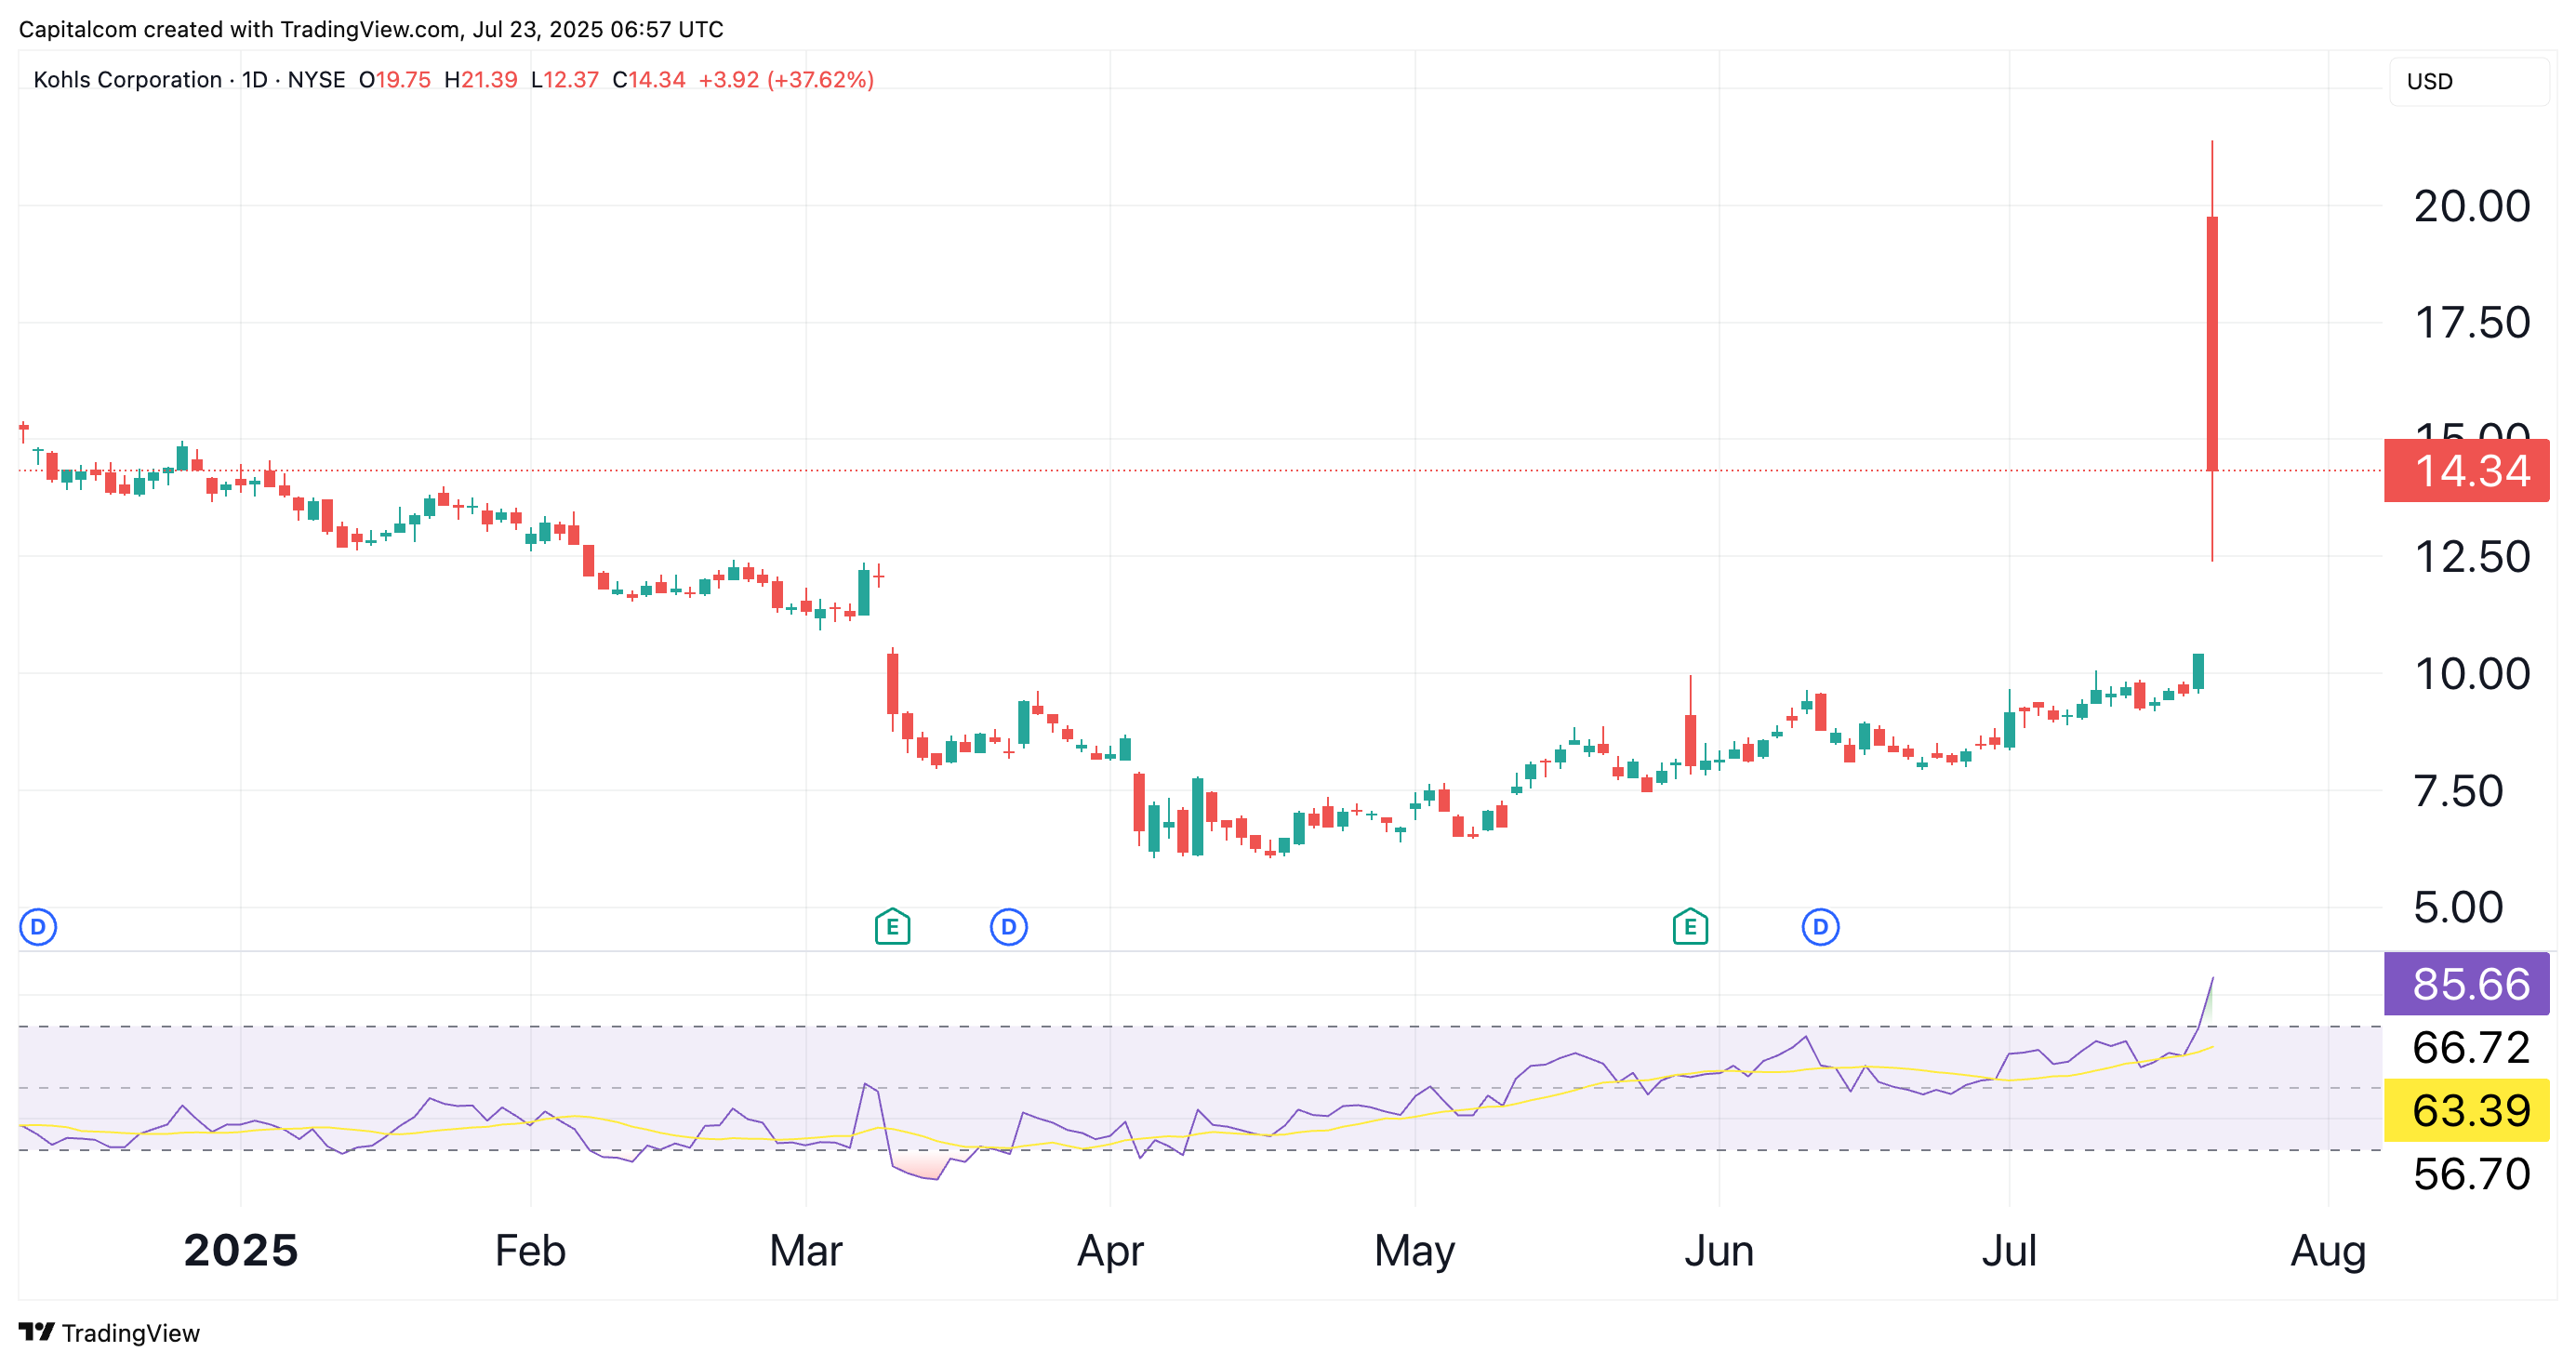Click the 12.50 price axis label
2576x1365 pixels.
[x=2471, y=556]
